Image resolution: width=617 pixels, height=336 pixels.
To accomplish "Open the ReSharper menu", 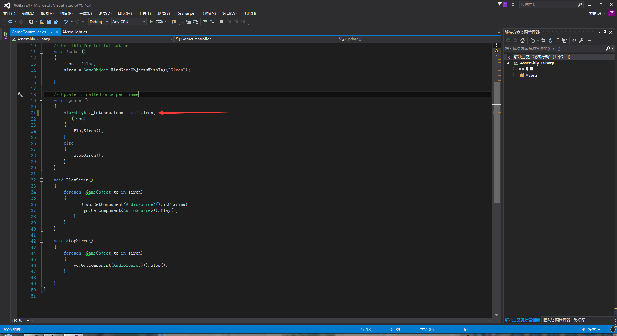I will click(186, 13).
